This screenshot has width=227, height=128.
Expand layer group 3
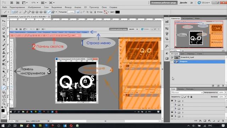pyautogui.click(x=176, y=112)
